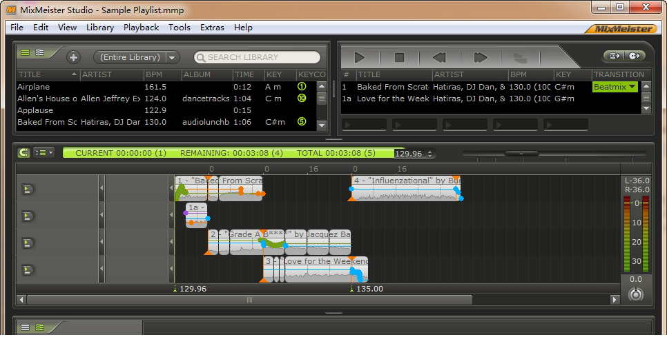This screenshot has width=667, height=348.
Task: Open the Playback menu
Action: coord(141,28)
